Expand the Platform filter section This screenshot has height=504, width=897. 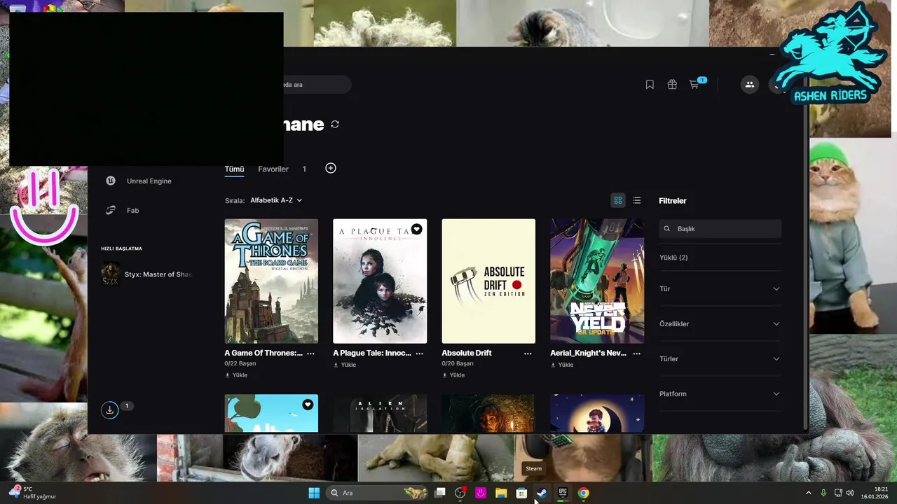pos(720,394)
